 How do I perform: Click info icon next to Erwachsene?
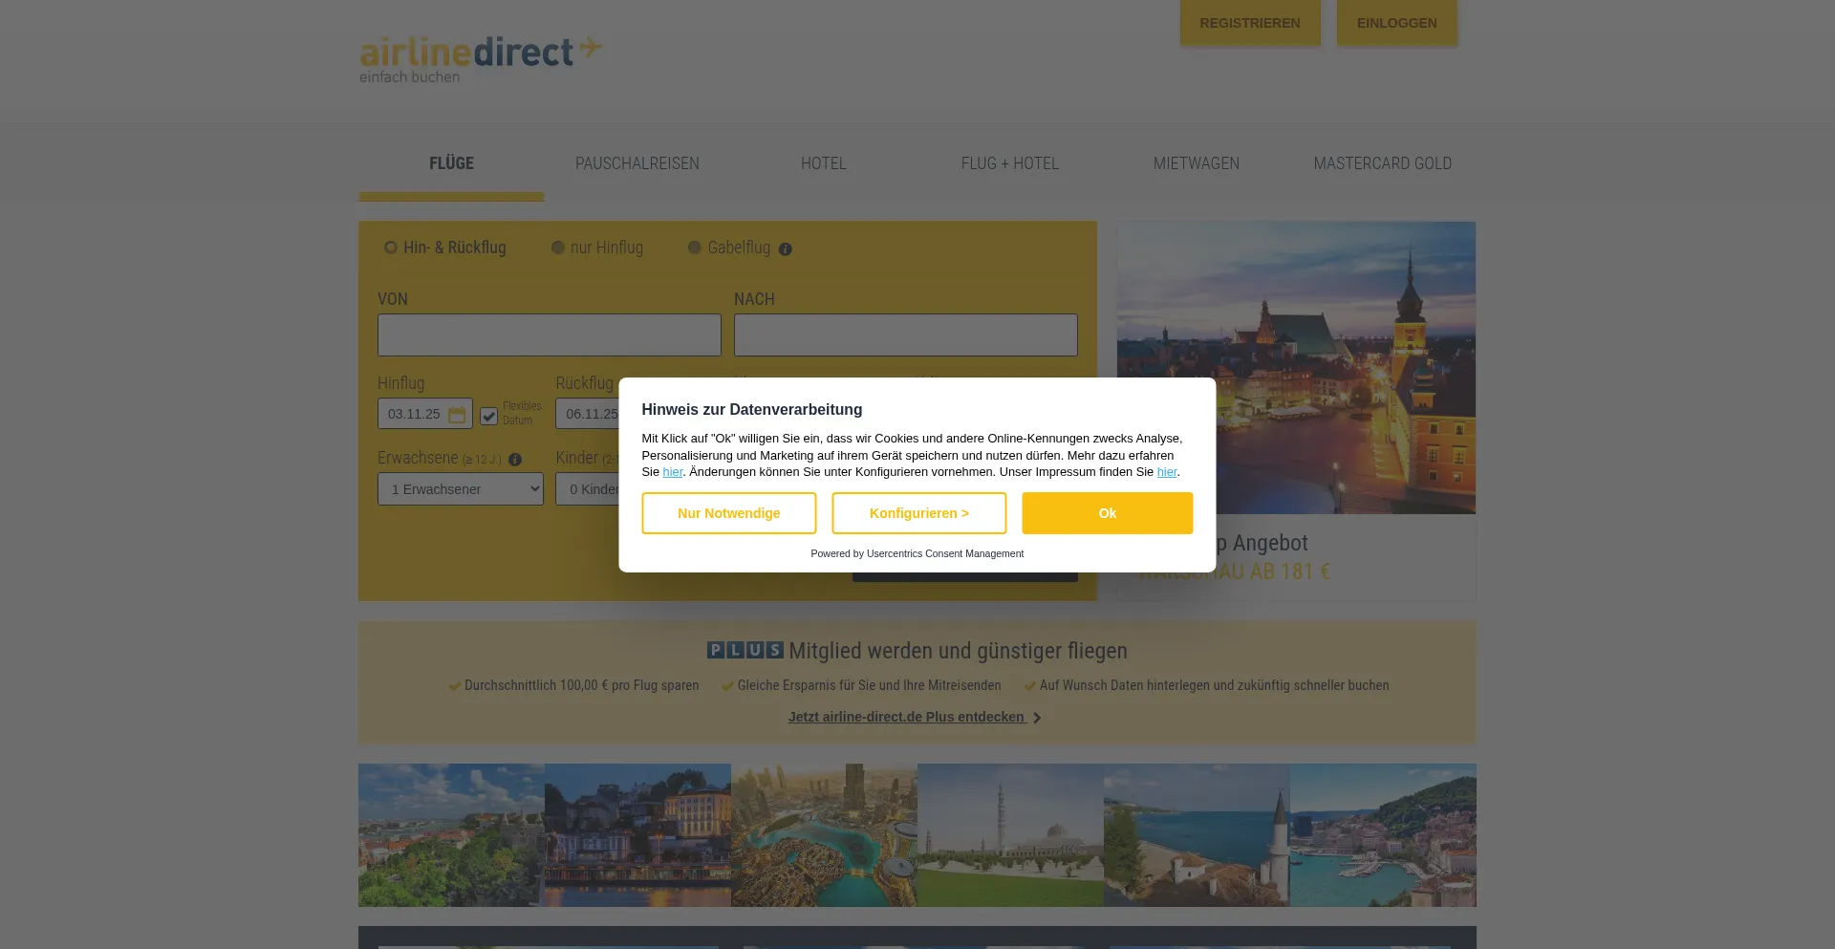tap(515, 460)
